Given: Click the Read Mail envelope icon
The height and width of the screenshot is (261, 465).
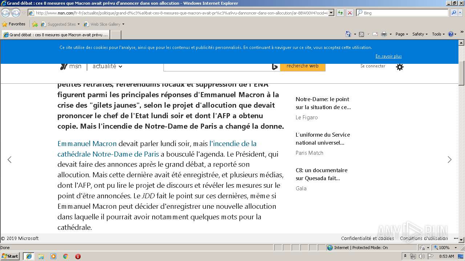Looking at the screenshot, I should (375, 34).
